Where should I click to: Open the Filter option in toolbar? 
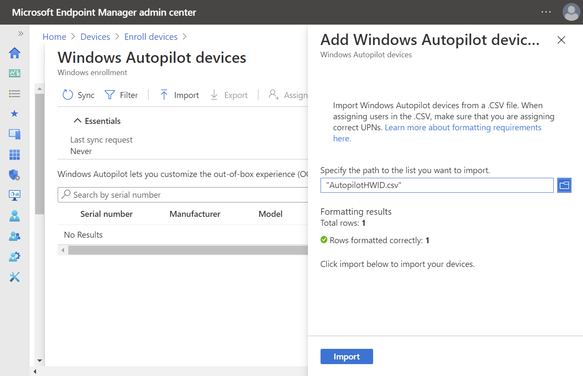click(x=121, y=95)
